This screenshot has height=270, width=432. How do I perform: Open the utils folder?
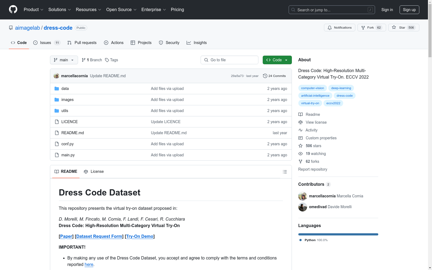click(x=65, y=111)
